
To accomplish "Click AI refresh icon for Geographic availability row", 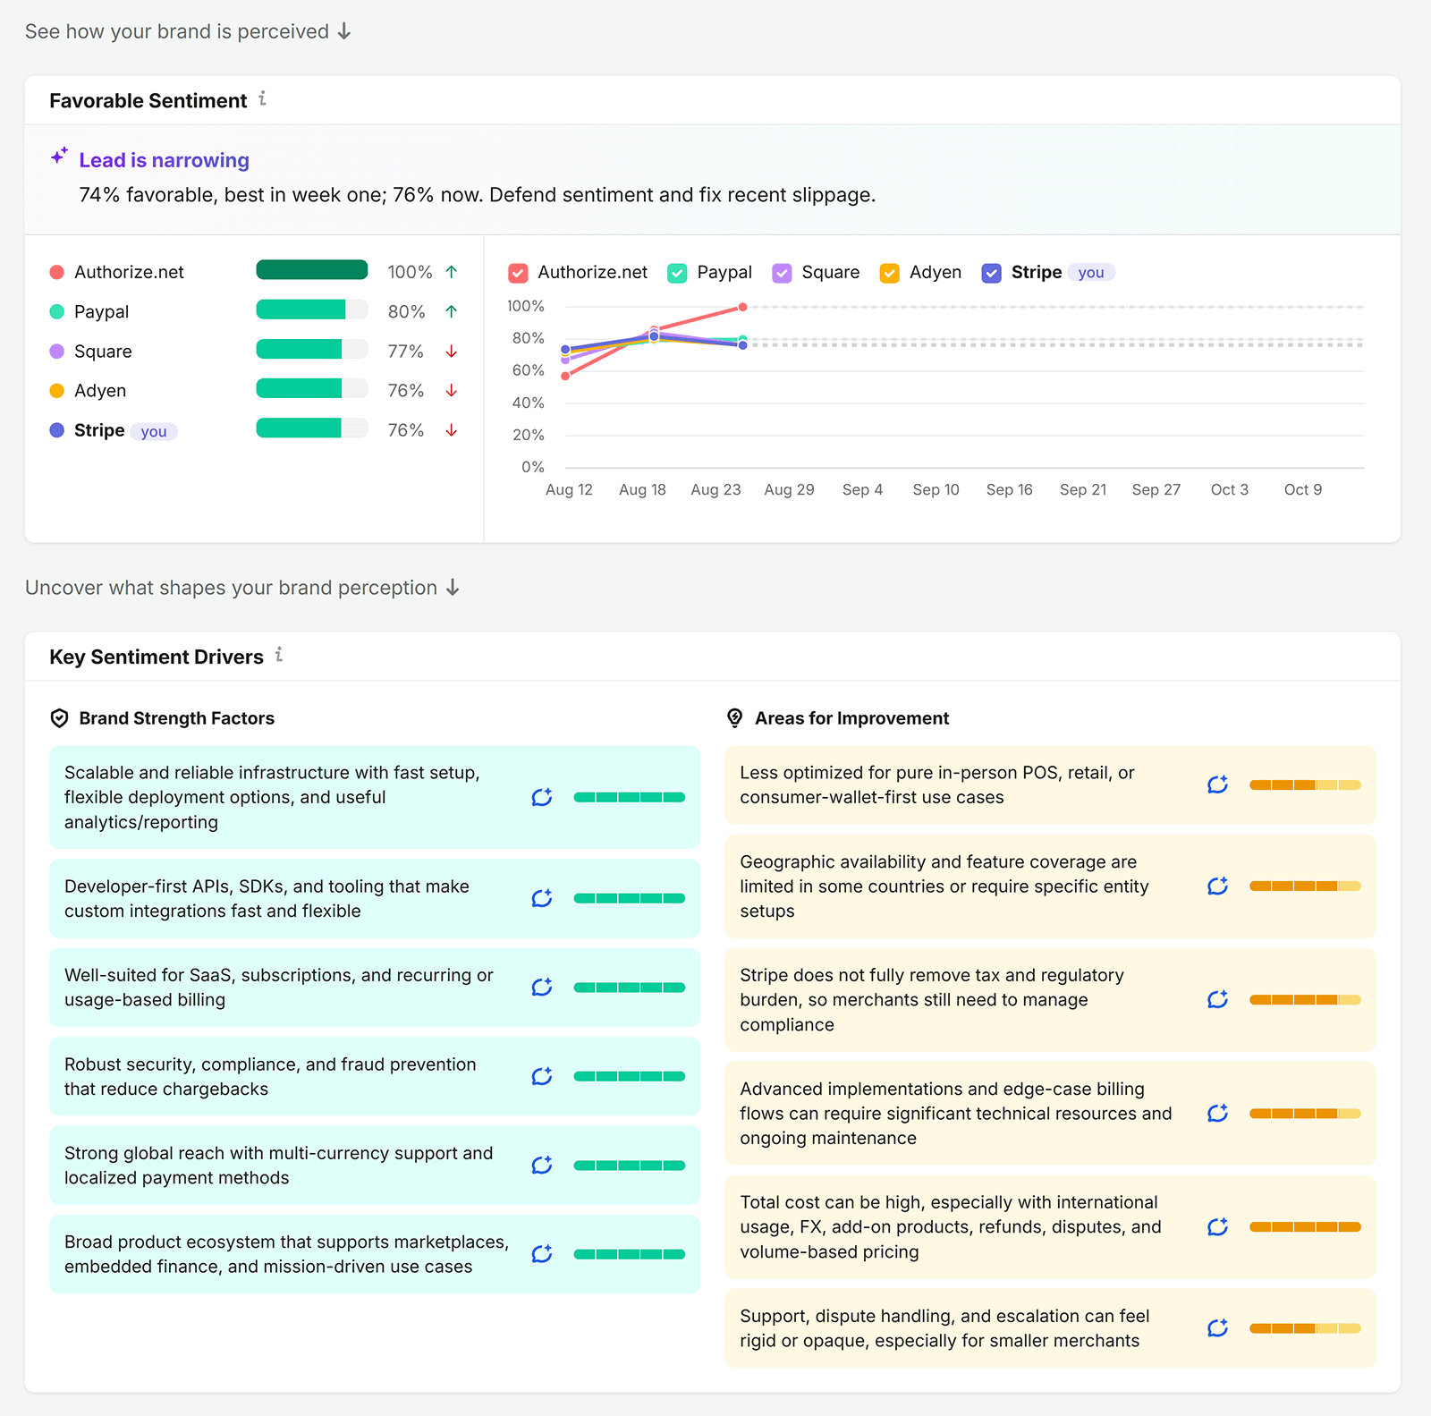I will coord(1218,886).
